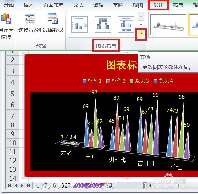Click the axis label 苗田田
This screenshot has height=194, width=198.
coord(146,163)
